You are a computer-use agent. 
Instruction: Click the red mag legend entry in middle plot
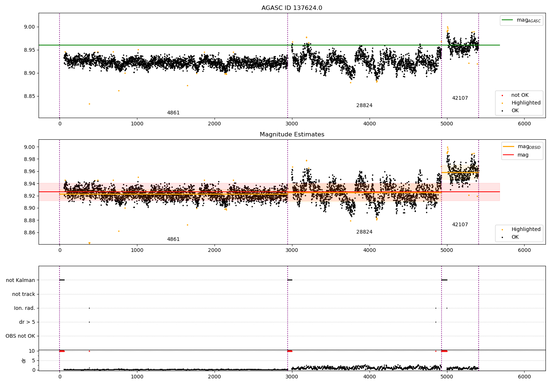click(509, 155)
